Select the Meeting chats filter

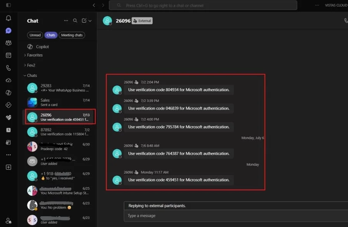[72, 35]
